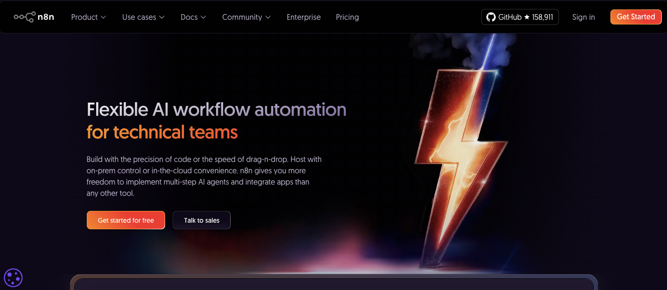Viewport: 667px width, 290px height.
Task: Click the n8n wordmark next to the logo
Action: 46,16
